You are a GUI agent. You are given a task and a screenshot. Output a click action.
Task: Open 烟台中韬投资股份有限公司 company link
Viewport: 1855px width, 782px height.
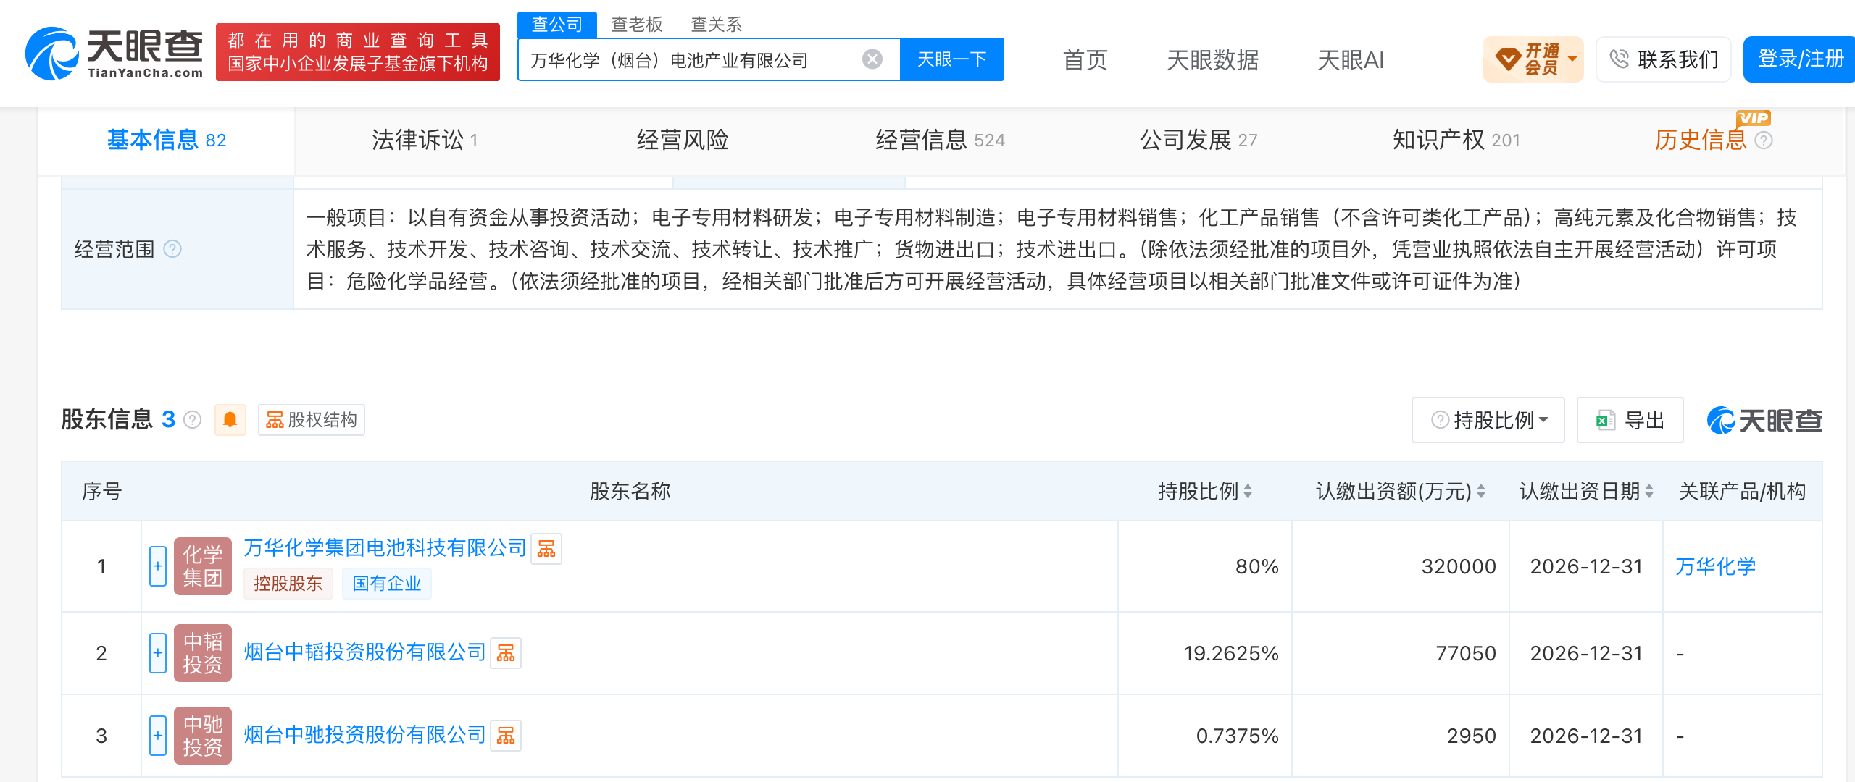pyautogui.click(x=364, y=652)
